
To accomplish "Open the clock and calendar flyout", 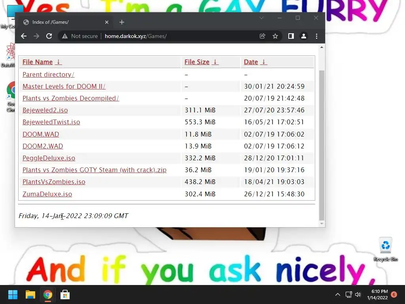I will pyautogui.click(x=377, y=294).
